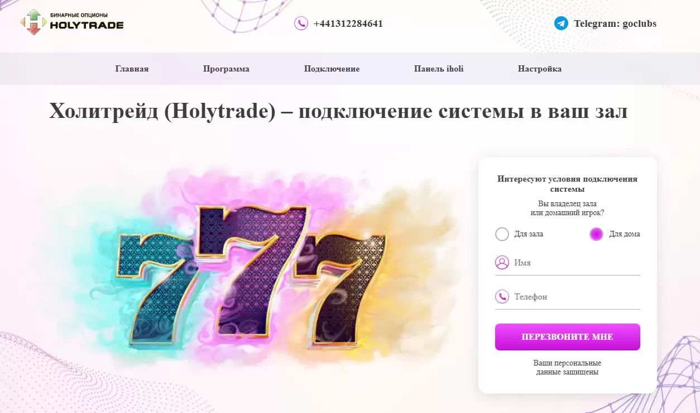Screen dimensions: 700x413
Task: Open the Панель iholi menu item
Action: coord(439,69)
